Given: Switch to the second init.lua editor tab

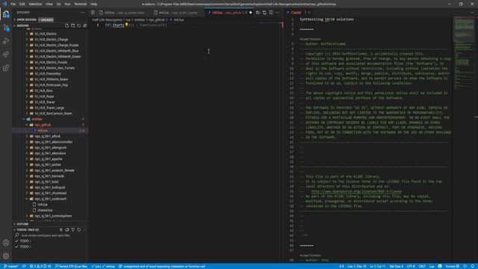Looking at the screenshot, I should [177, 13].
